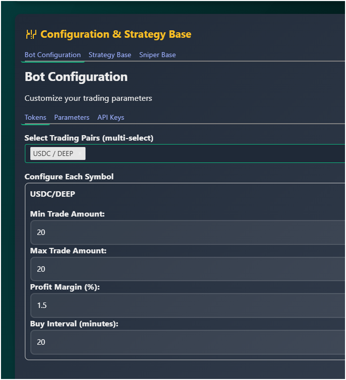Click the 'Max Trade Amount:' label
346x380 pixels.
[69, 250]
